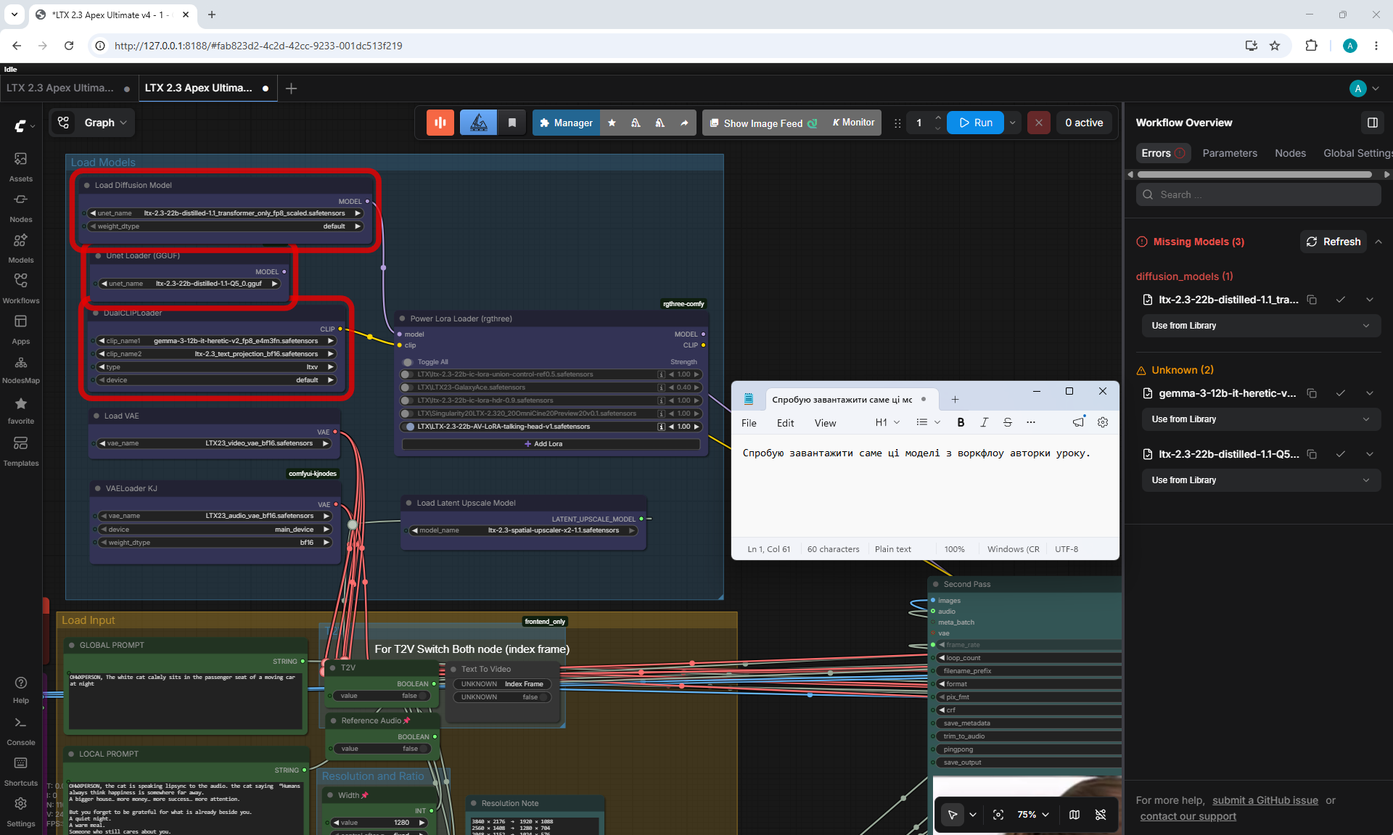Open Settings gear in sidebar

point(20,812)
